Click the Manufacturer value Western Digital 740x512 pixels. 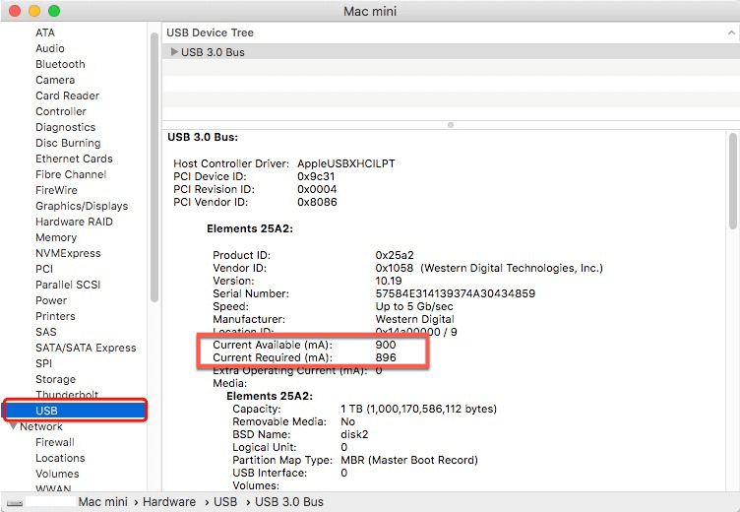click(415, 319)
